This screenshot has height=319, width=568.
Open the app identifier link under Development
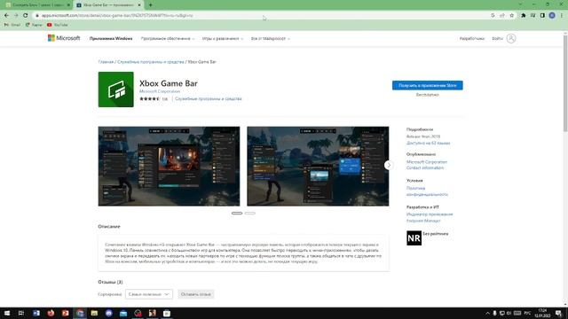pos(430,214)
